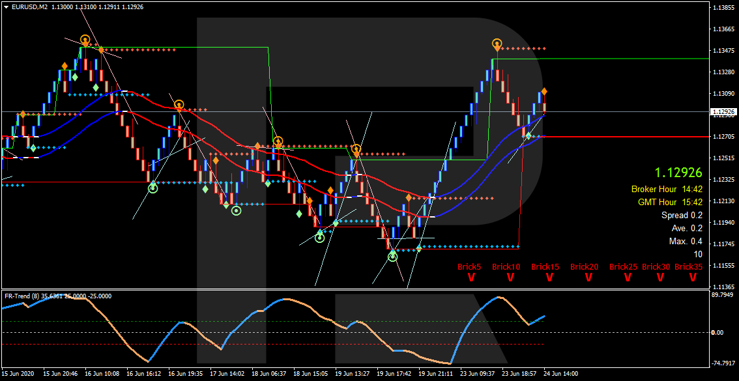Click the 89.7949 indicator scale value

[x=723, y=295]
